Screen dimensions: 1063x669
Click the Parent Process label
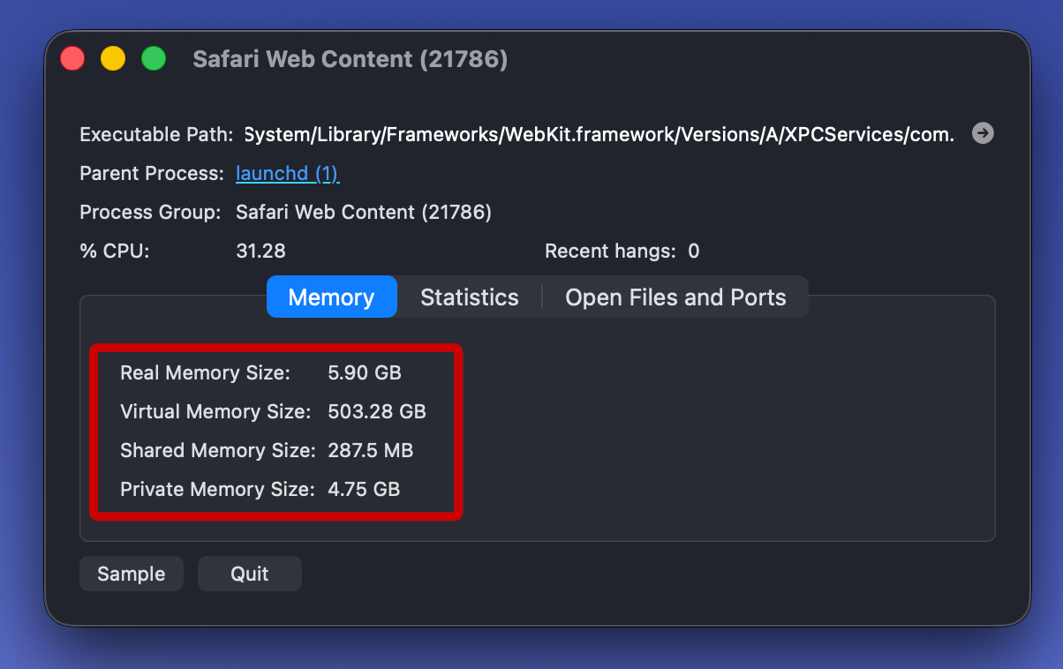[152, 174]
